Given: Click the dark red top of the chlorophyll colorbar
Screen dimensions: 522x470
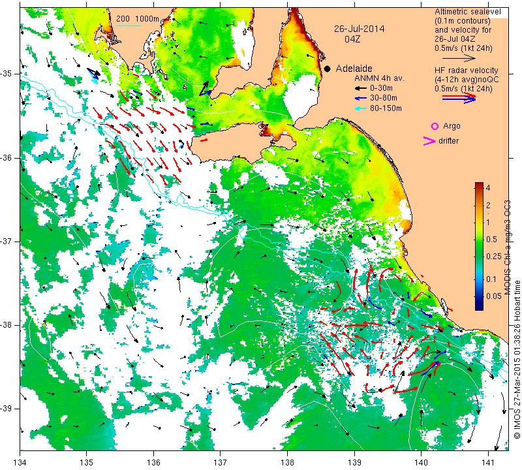Looking at the screenshot, I should pos(479,185).
